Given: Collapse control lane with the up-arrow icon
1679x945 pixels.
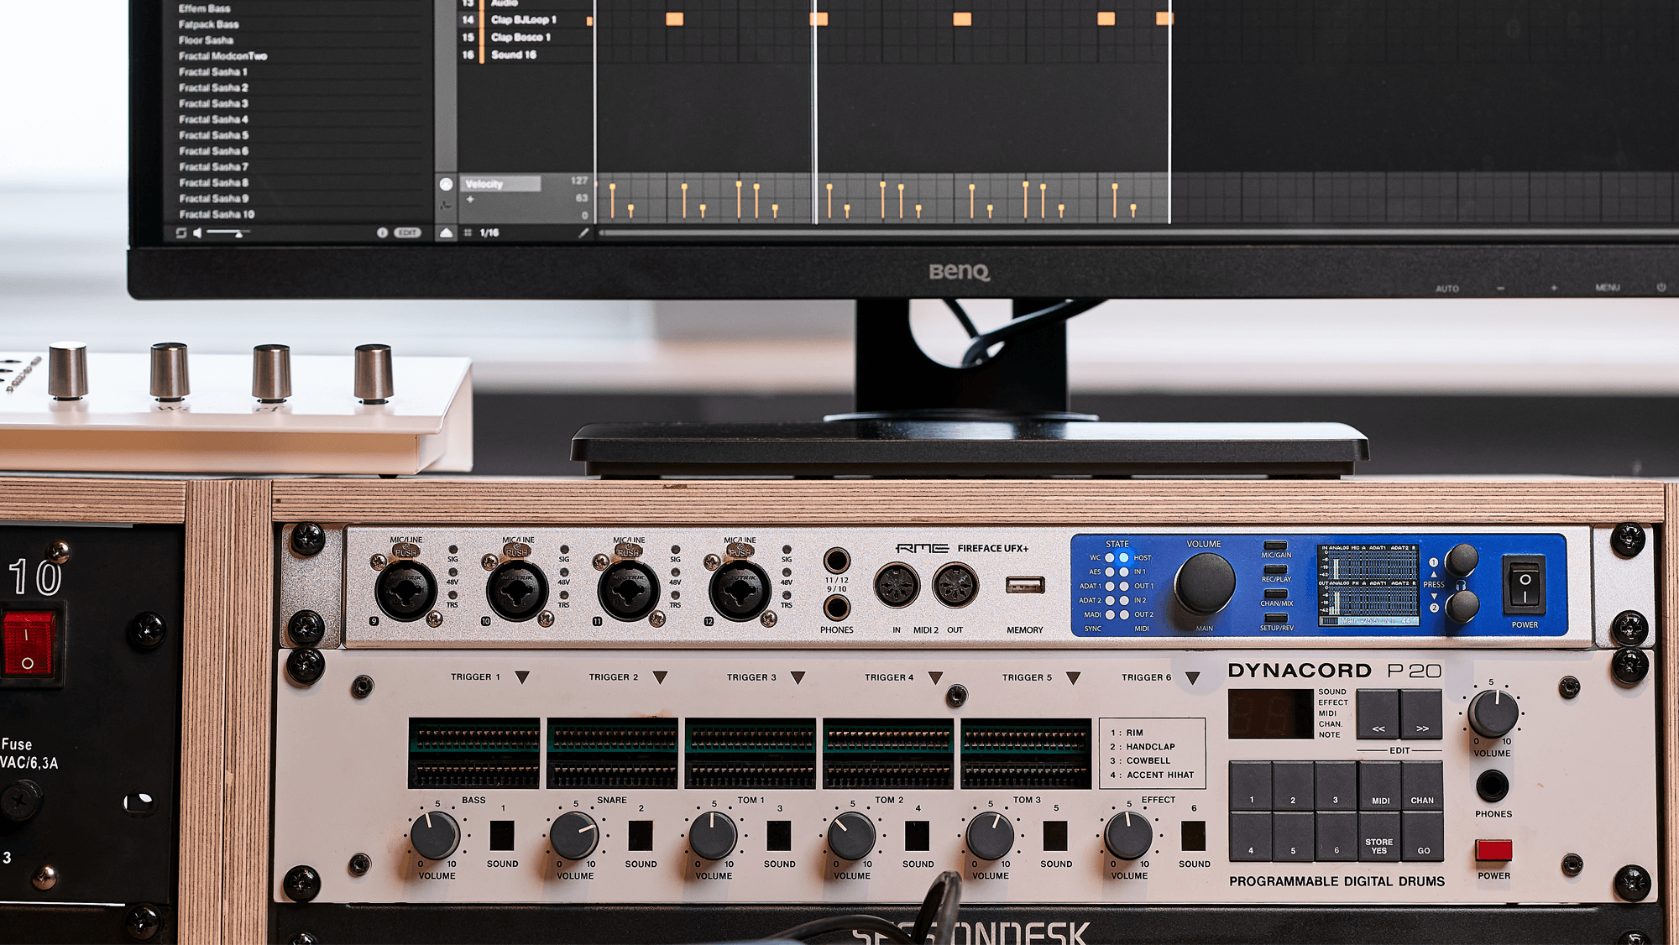Looking at the screenshot, I should (446, 232).
